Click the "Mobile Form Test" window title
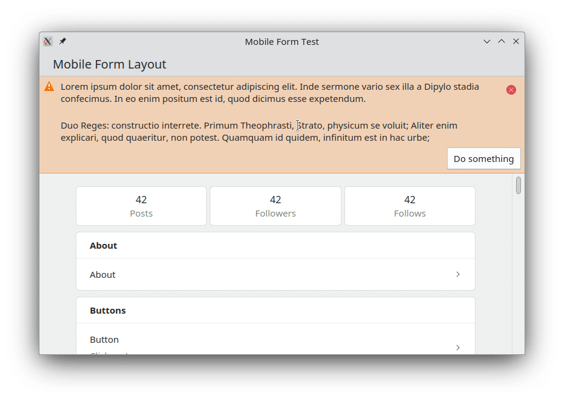This screenshot has height=401, width=564. pyautogui.click(x=281, y=42)
